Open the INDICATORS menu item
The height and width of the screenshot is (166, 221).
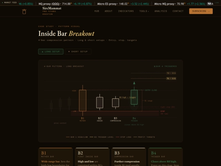[126, 11]
